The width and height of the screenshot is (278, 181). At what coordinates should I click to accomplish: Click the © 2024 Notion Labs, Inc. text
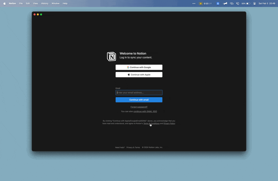pyautogui.click(x=152, y=148)
